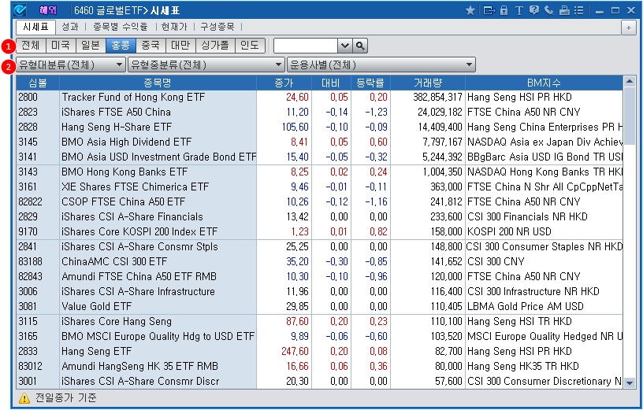Screen dimensions: 643x410
Task: Select Hang Seng H-Share ETF row
Action: point(319,127)
